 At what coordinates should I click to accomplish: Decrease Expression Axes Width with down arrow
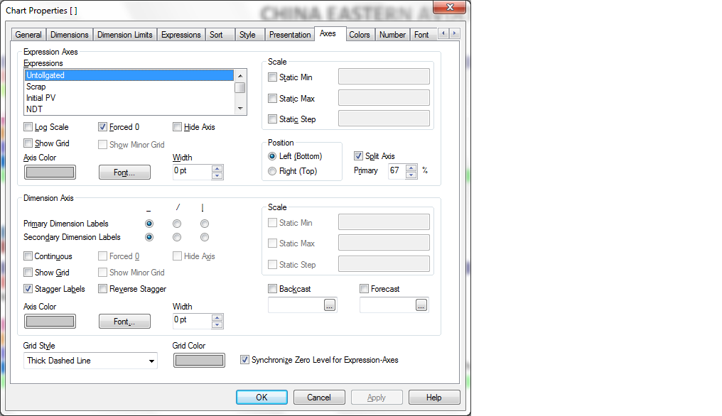click(217, 175)
